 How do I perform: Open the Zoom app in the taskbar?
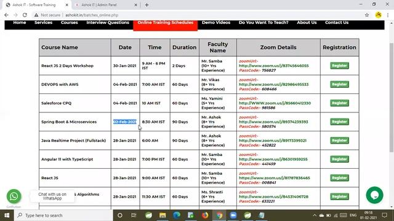point(233,215)
